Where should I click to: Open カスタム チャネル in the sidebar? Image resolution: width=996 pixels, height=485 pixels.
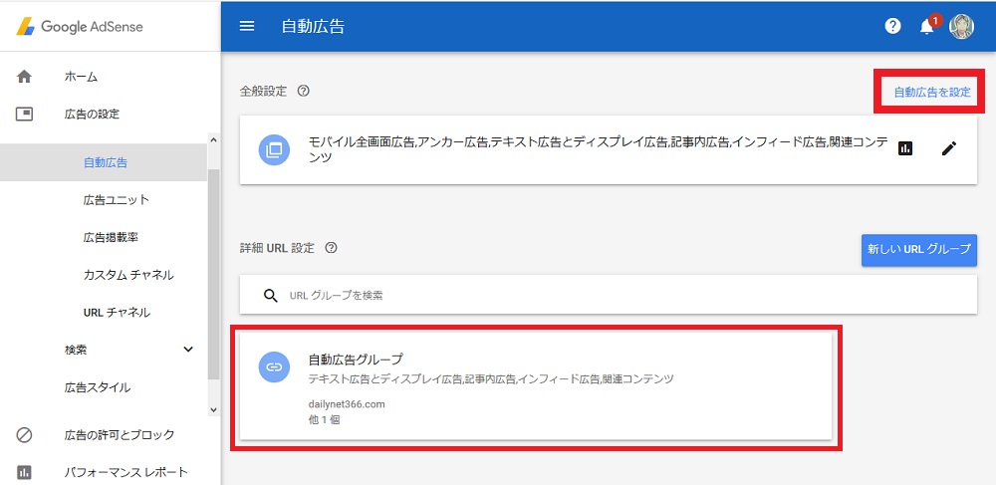(128, 275)
